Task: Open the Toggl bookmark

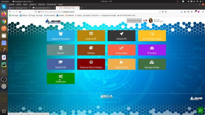Action: (32, 15)
